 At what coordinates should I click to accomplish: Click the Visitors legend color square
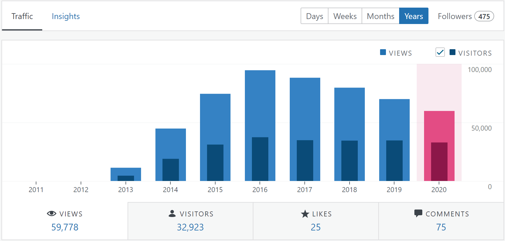(x=452, y=52)
